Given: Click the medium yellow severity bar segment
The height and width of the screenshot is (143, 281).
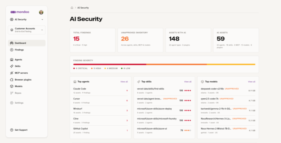Looking at the screenshot, I should pyautogui.click(x=231, y=64).
